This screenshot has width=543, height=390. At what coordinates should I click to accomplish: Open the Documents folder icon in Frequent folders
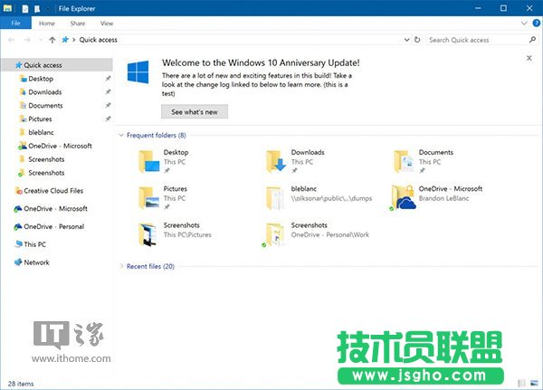coord(404,161)
